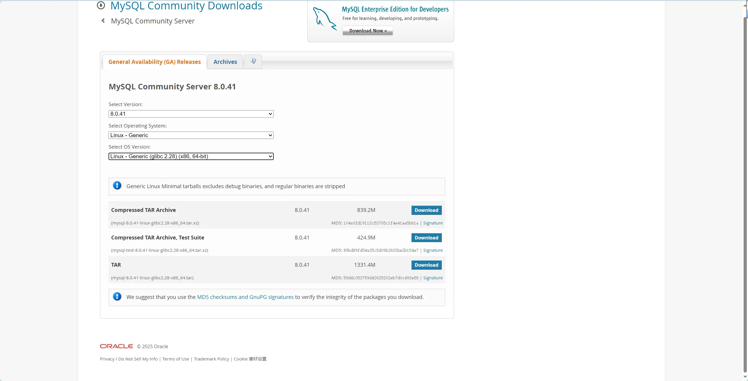748x381 pixels.
Task: Click the 424.9M size value
Action: 366,238
